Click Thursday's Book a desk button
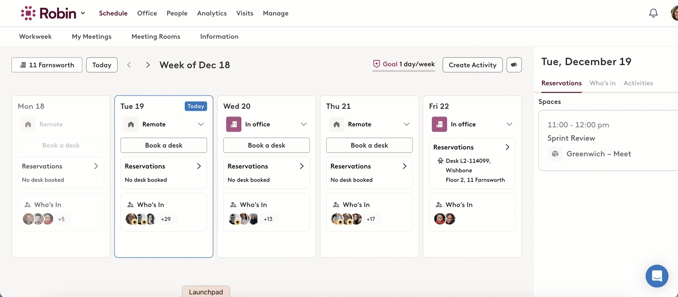Viewport: 678px width, 297px height. tap(369, 145)
